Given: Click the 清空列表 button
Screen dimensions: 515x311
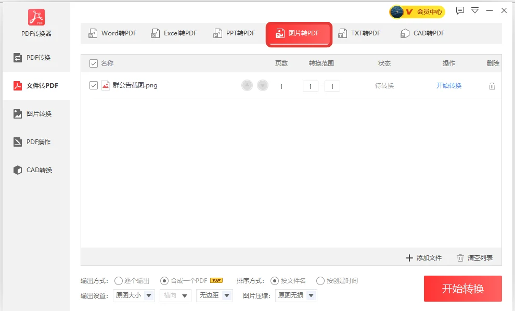Looking at the screenshot, I should point(474,258).
